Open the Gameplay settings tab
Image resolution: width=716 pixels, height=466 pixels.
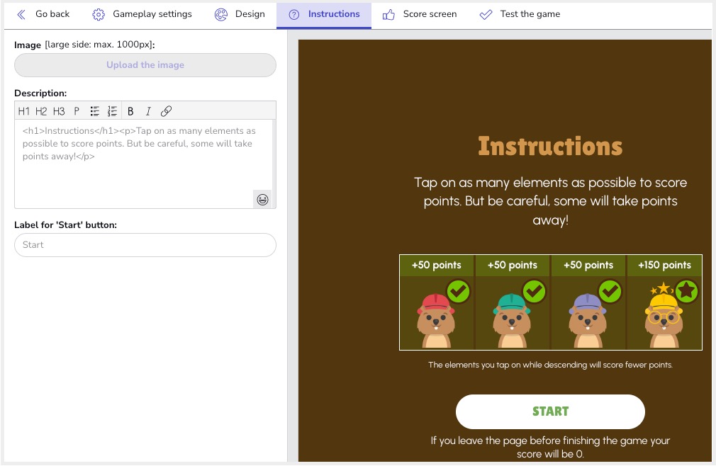click(142, 14)
